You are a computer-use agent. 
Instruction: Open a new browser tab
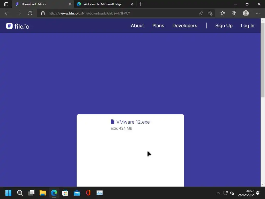point(141,4)
